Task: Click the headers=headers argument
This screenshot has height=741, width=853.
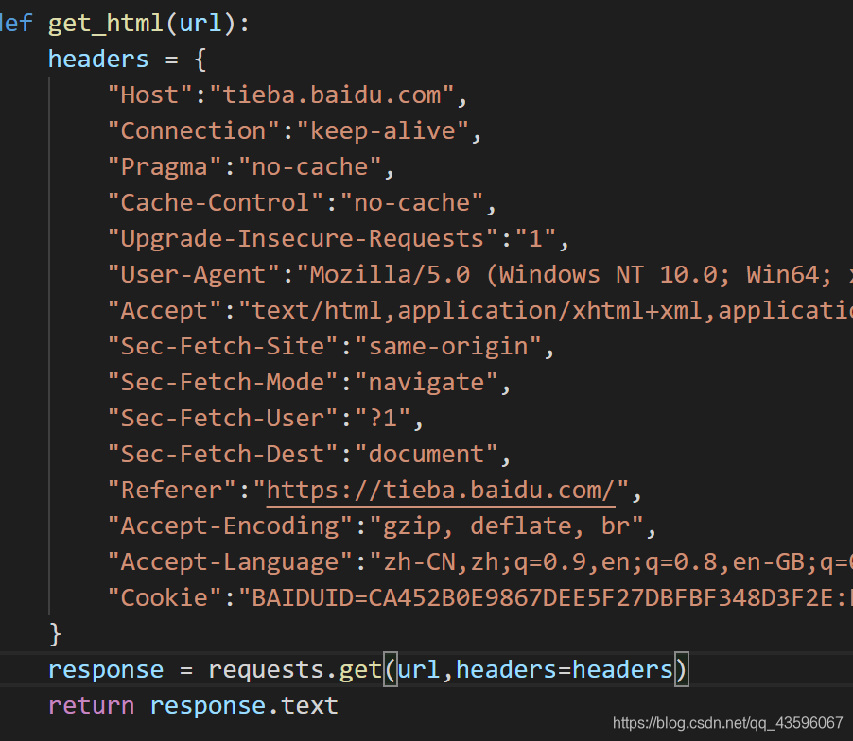Action: point(565,669)
